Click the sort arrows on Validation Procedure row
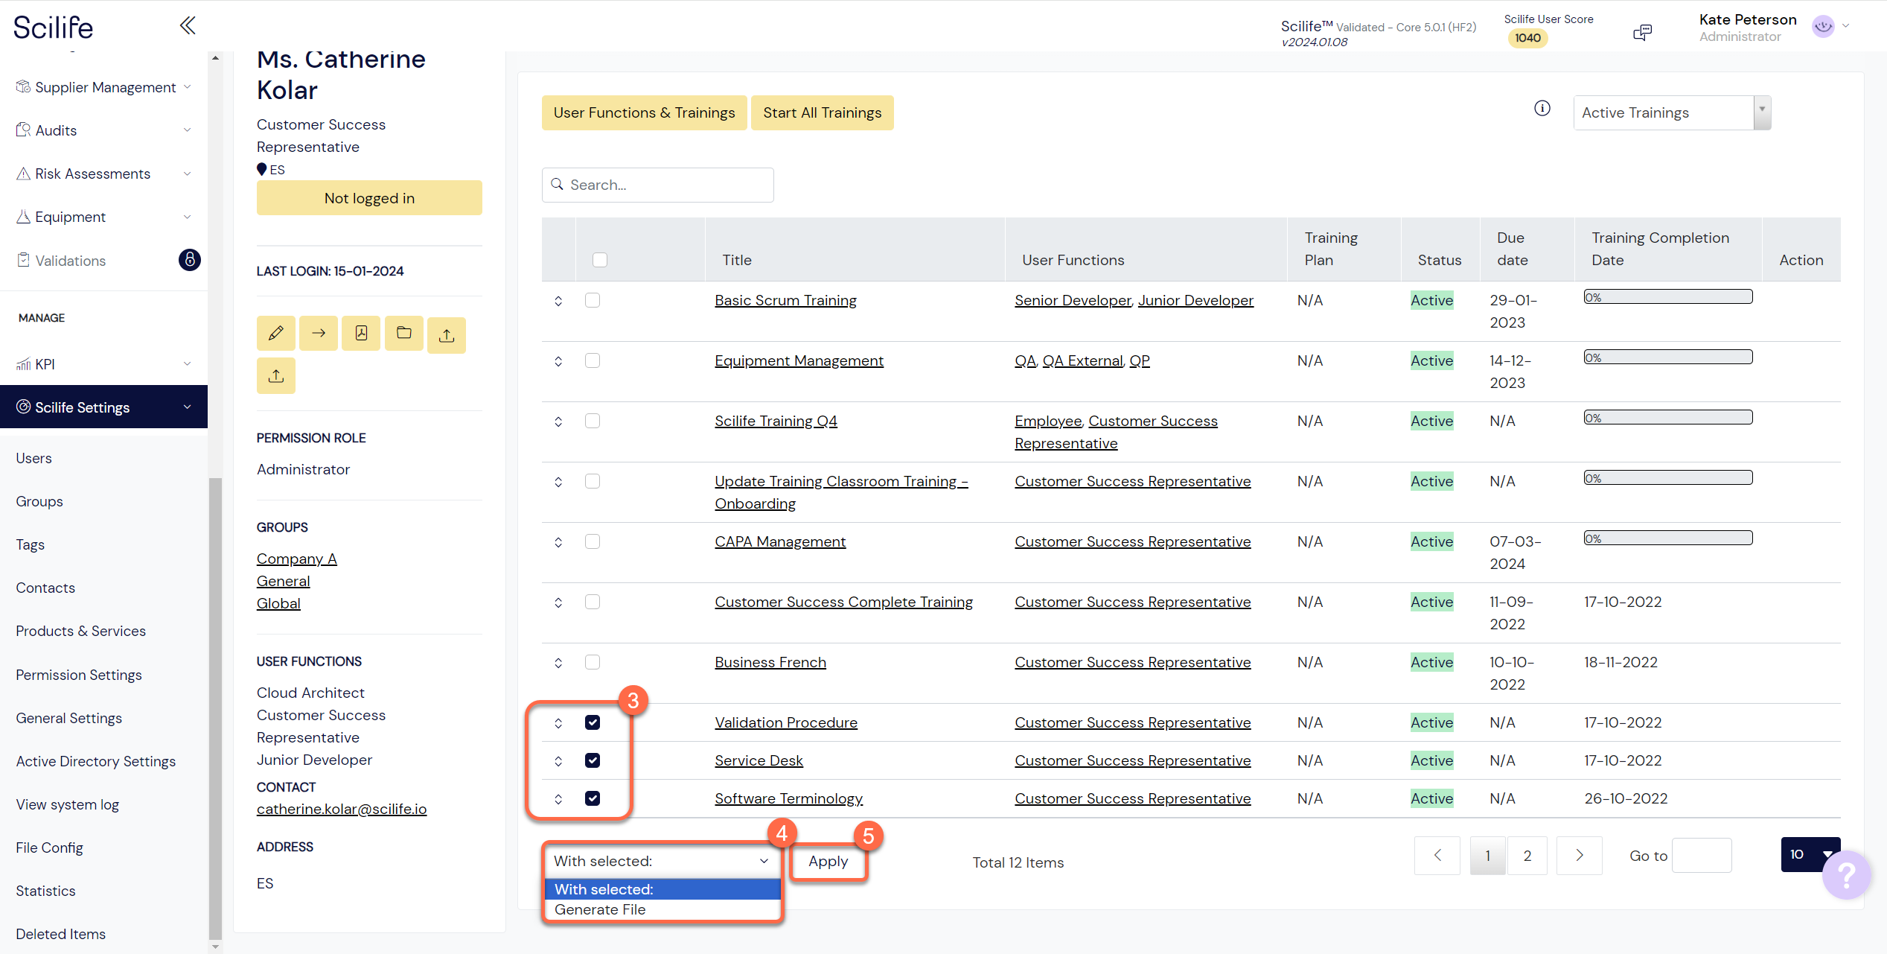1887x954 pixels. 558,723
